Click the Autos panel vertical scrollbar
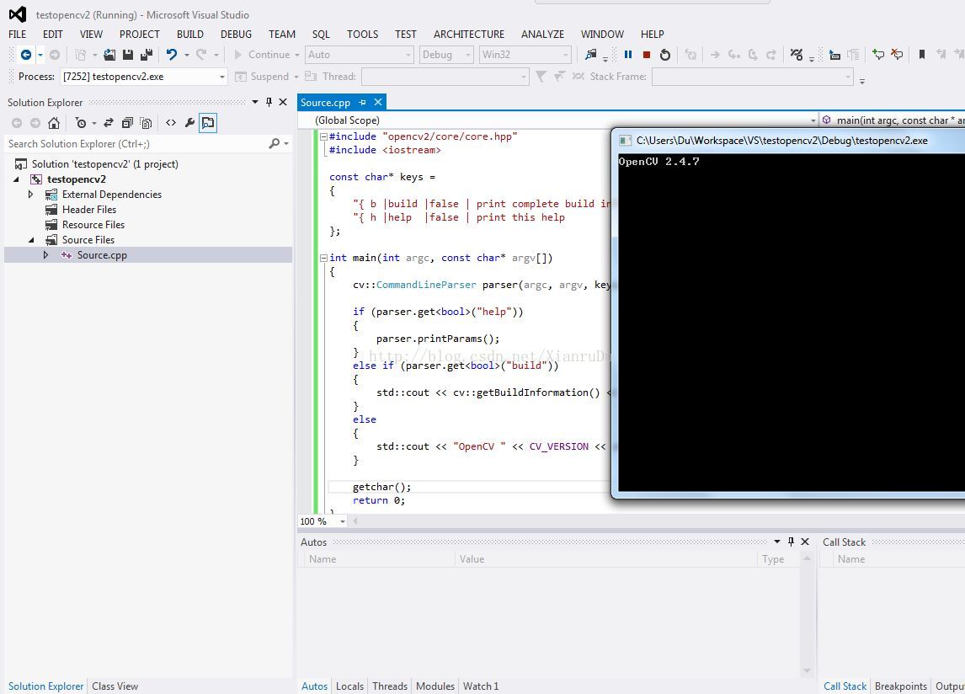This screenshot has width=965, height=694. (x=807, y=615)
